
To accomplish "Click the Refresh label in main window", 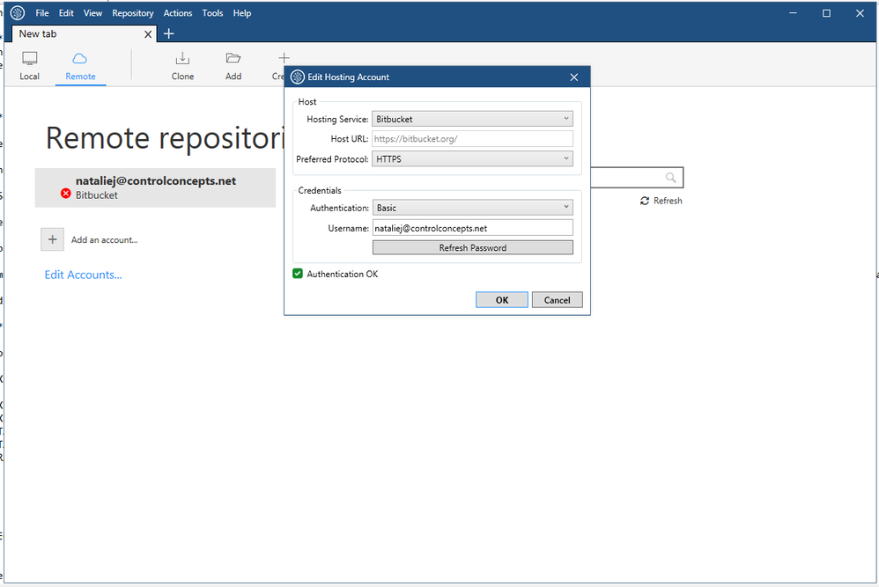I will [668, 201].
